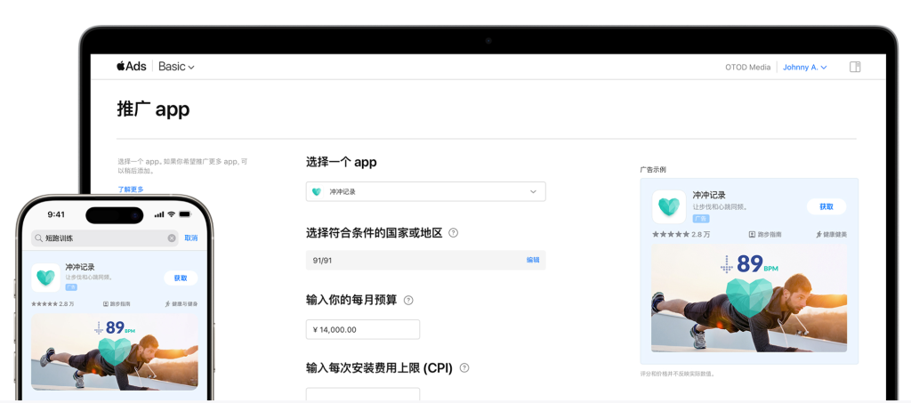Click the phone's battery icon
911x403 pixels.
(x=185, y=214)
